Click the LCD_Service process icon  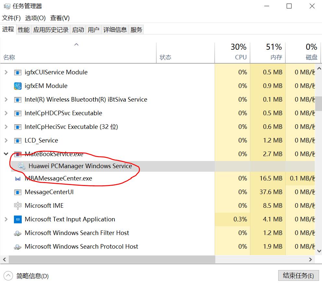tap(18, 141)
